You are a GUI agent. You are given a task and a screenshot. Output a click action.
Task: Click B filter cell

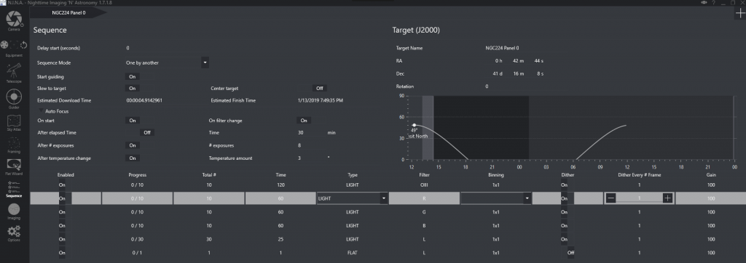(x=424, y=225)
